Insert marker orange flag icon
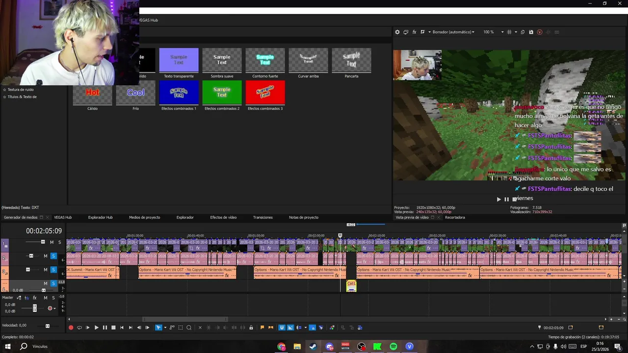The width and height of the screenshot is (628, 353). pos(262,328)
